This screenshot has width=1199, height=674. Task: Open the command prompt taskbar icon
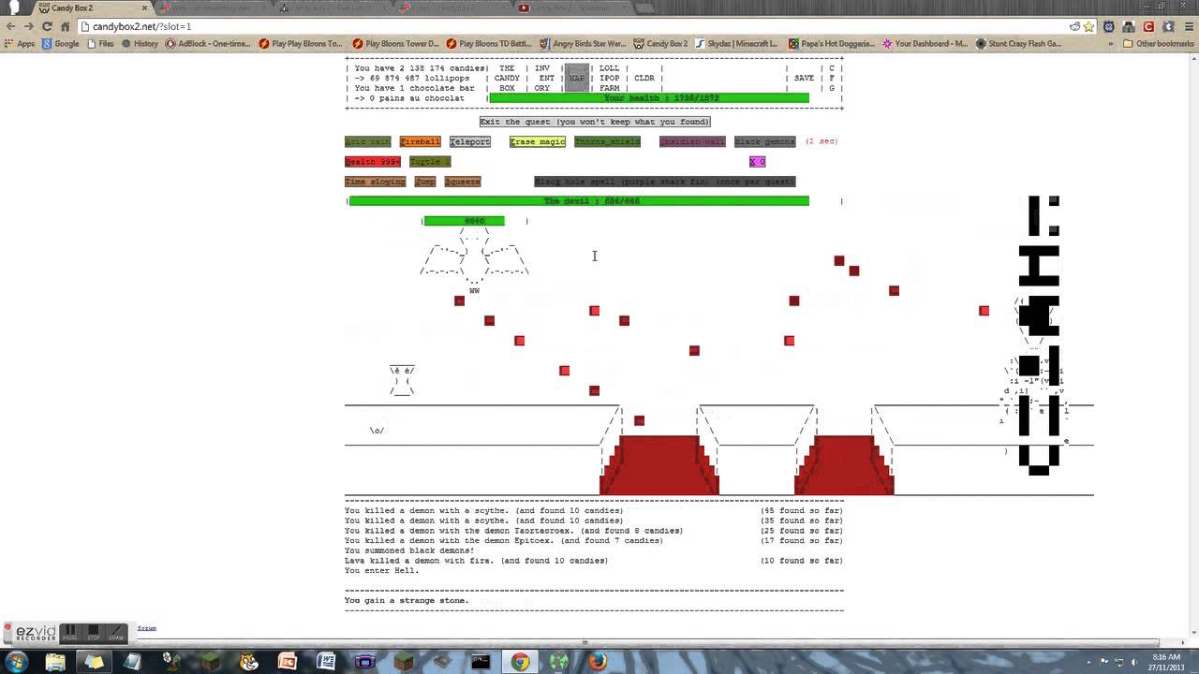point(481,662)
